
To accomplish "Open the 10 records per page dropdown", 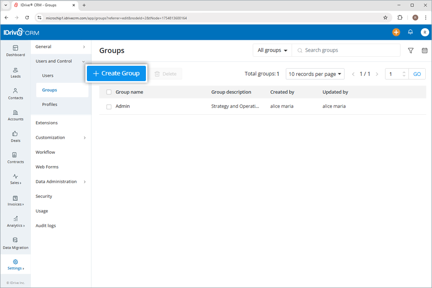I will point(316,73).
